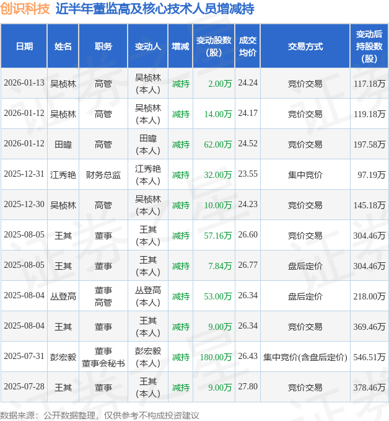
Task: Click the average price 26.43
Action: coord(248,356)
